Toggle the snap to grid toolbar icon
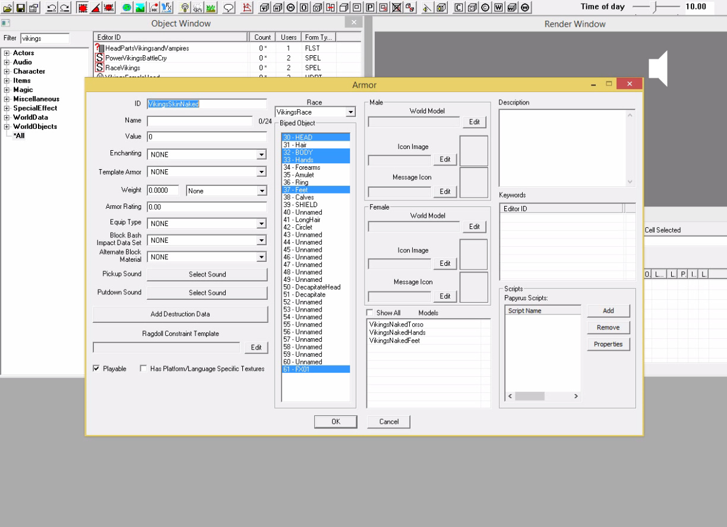The image size is (727, 527). pos(81,8)
